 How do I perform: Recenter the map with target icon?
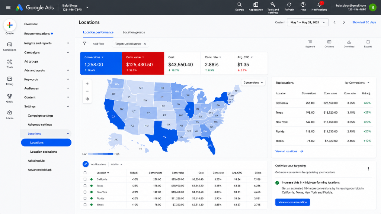tap(87, 99)
